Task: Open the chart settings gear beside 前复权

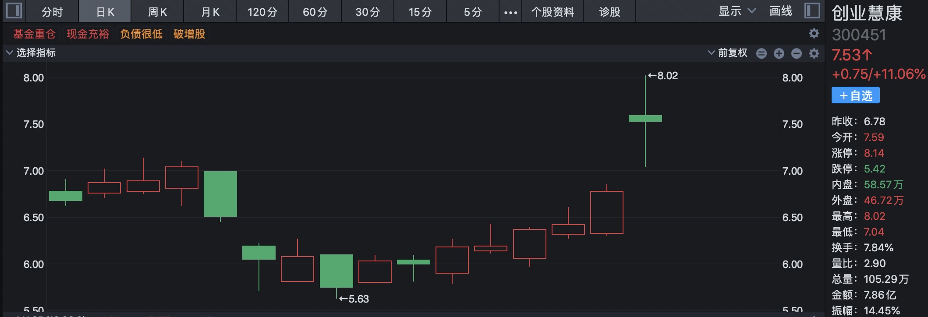Action: tap(814, 53)
